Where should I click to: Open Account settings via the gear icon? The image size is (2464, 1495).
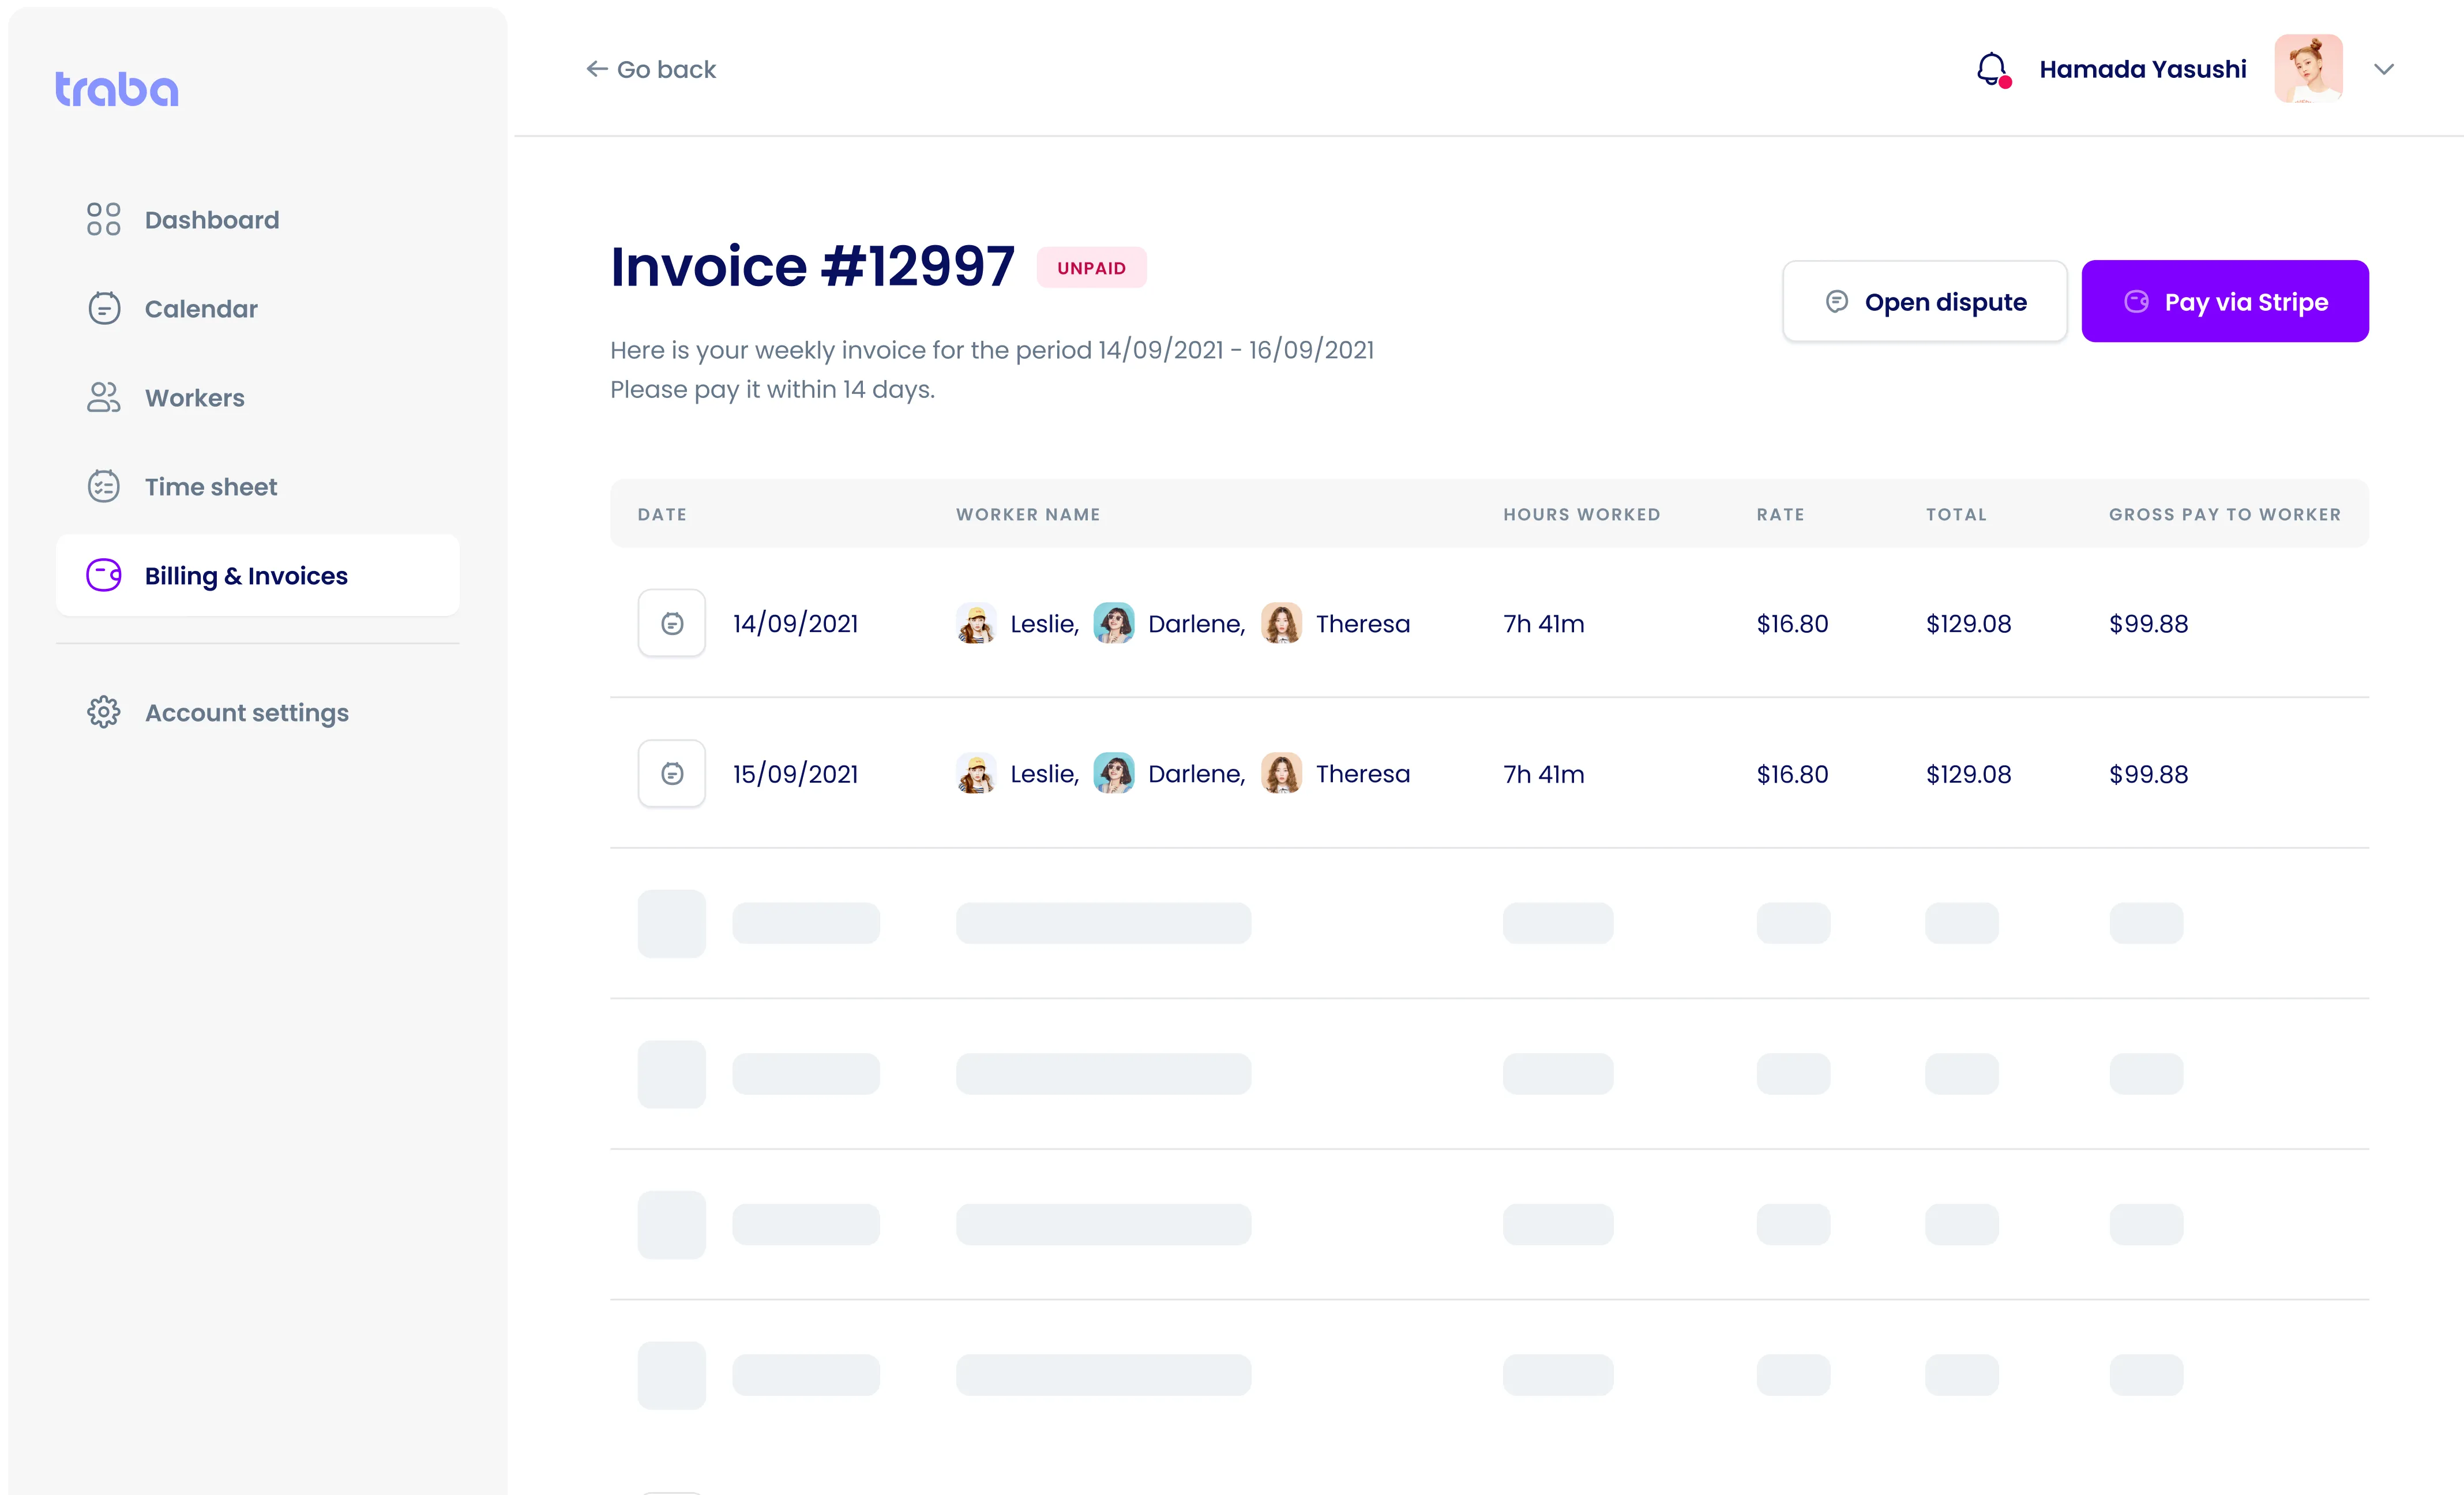pyautogui.click(x=103, y=712)
